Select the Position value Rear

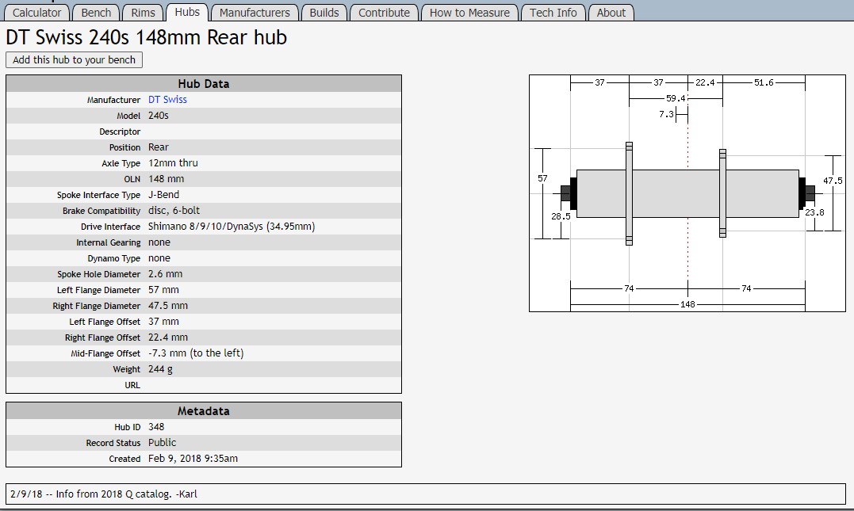click(159, 147)
